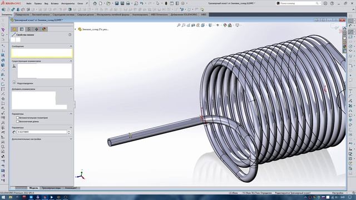This screenshot has width=356, height=200.
Task: Increase line length with the up stepper
Action: (x=69, y=131)
